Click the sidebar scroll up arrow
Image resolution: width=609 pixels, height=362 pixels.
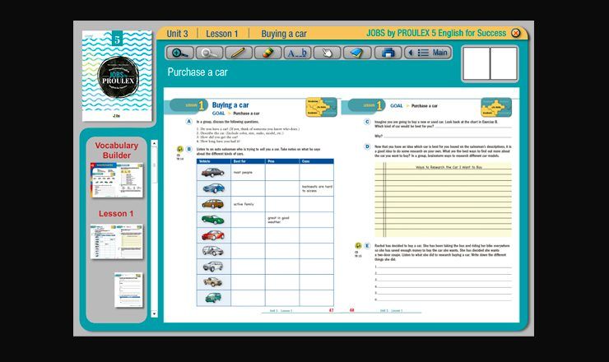[x=154, y=143]
